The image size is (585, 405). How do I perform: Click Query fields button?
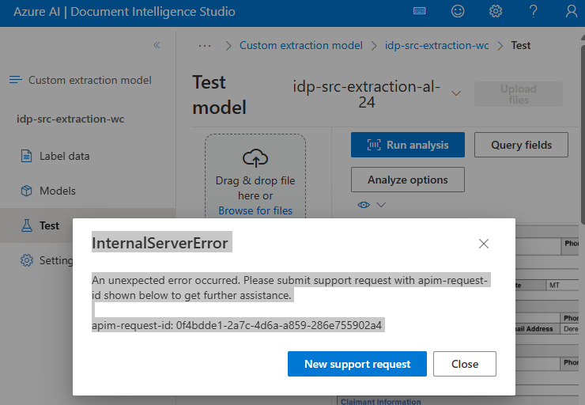(521, 145)
